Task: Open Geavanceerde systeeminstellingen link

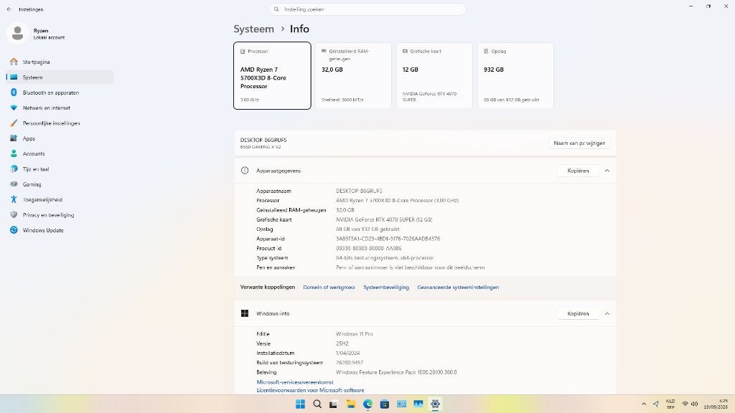Action: (458, 288)
